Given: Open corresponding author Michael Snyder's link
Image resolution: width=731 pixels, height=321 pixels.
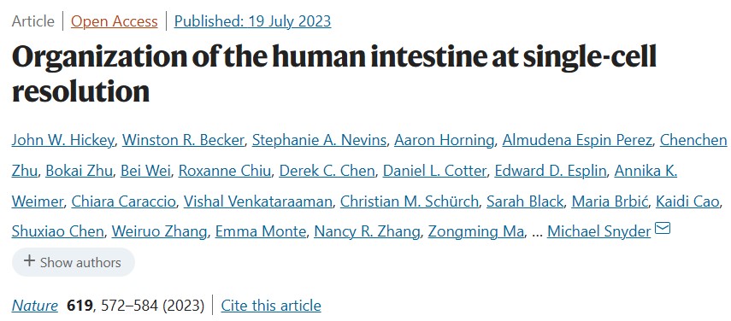Looking at the screenshot, I should pyautogui.click(x=598, y=231).
